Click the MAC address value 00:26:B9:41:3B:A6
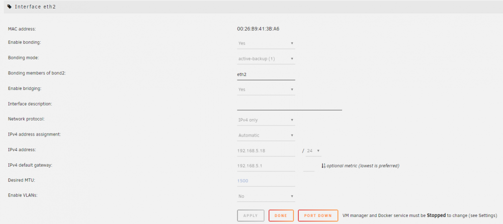 [258, 29]
